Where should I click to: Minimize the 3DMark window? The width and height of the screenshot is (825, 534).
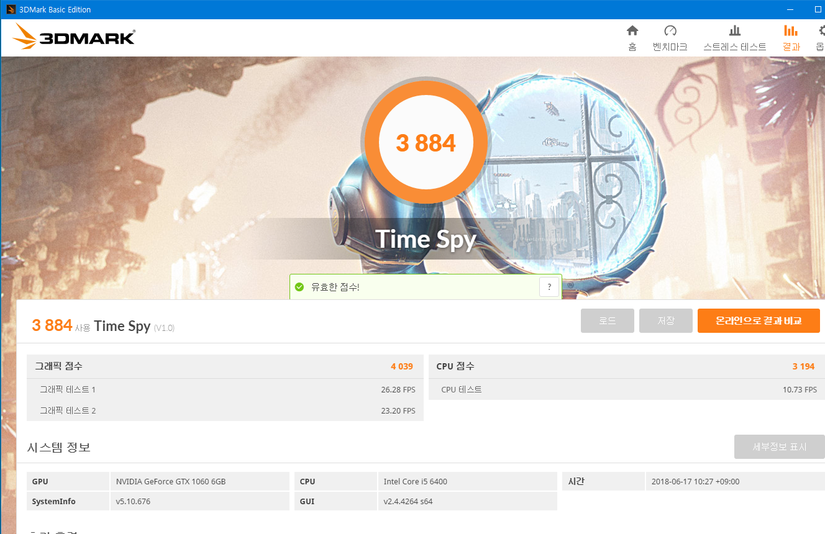[x=790, y=9]
